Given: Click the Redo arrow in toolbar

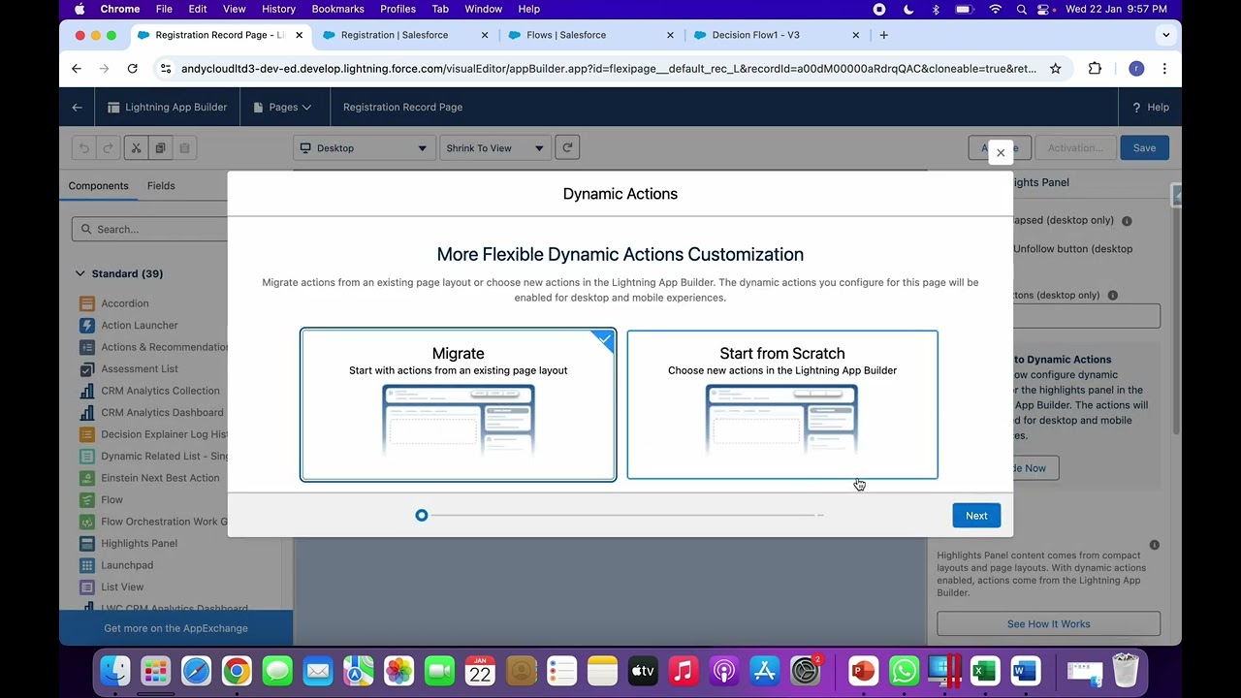Looking at the screenshot, I should 108,148.
